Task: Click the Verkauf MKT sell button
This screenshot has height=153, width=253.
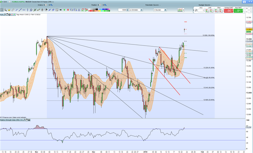Action: coord(228,11)
